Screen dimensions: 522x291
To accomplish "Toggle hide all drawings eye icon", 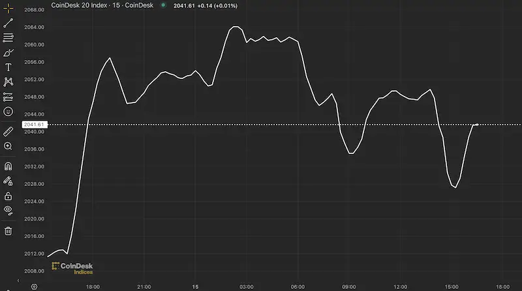I will 8,210.
